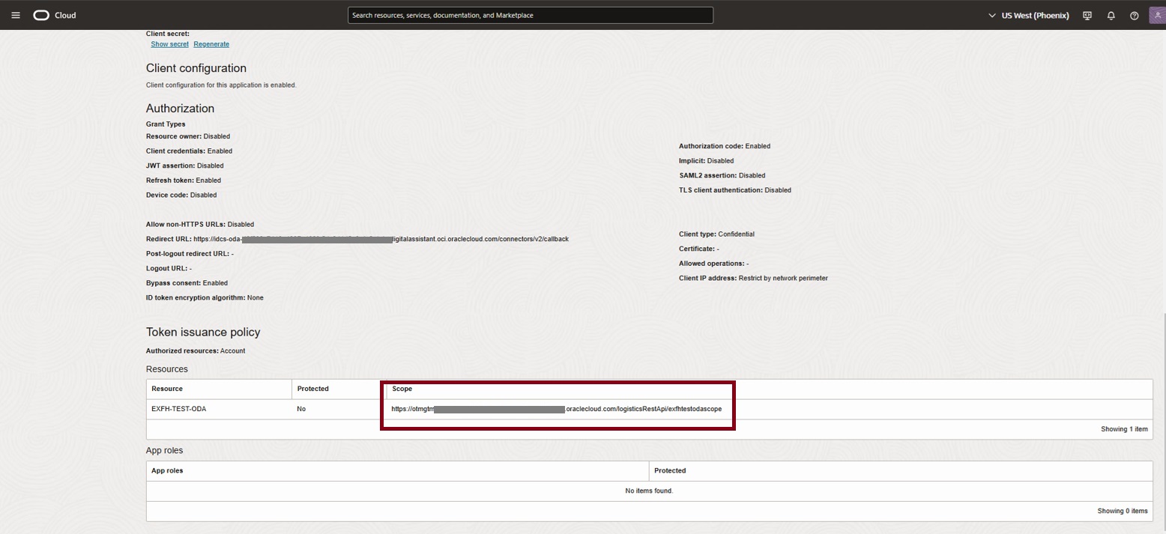Image resolution: width=1166 pixels, height=534 pixels.
Task: Expand the US West (Phoenix) region selector
Action: [1028, 15]
